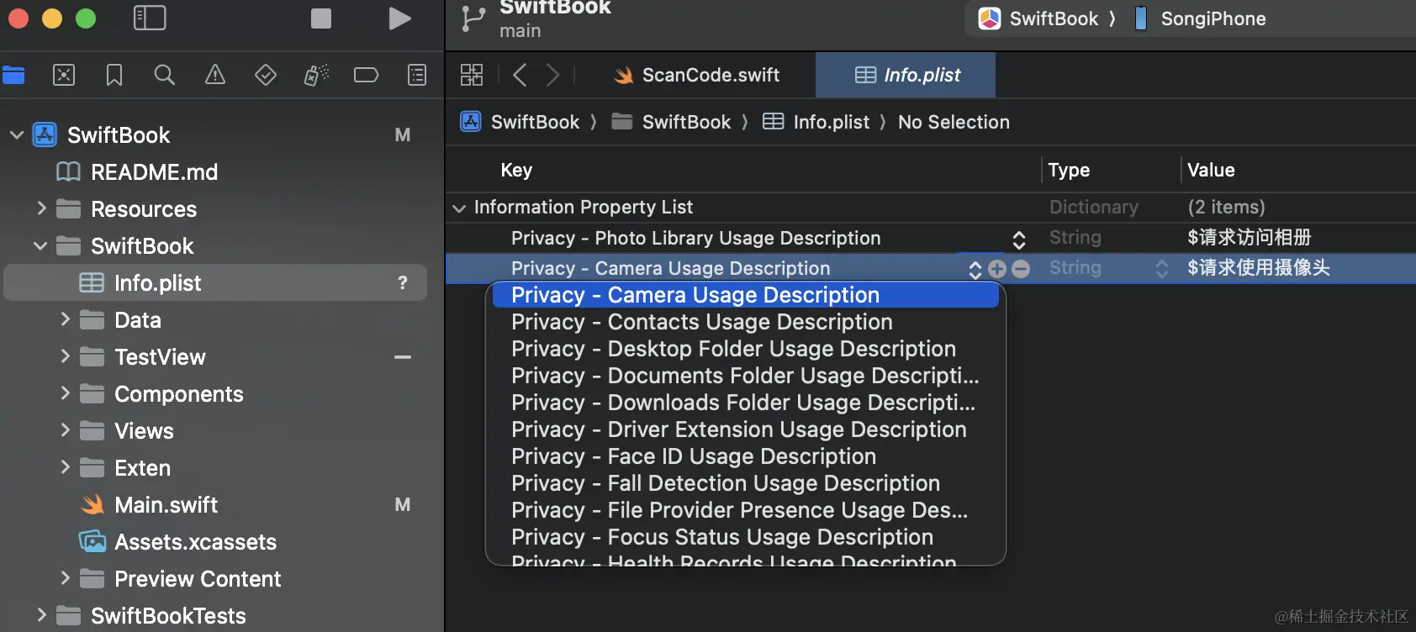
Task: Open the Project navigator folder icon
Action: [x=13, y=75]
